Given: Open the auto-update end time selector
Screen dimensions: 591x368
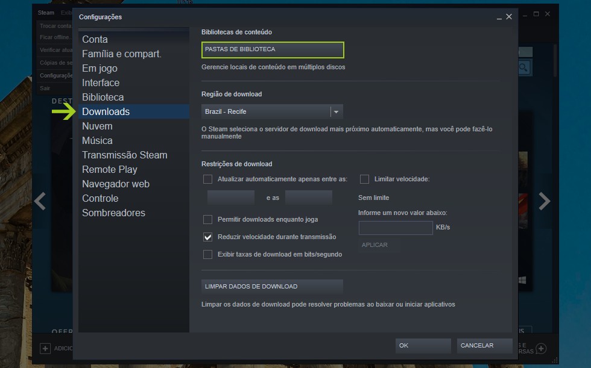Looking at the screenshot, I should [x=308, y=198].
